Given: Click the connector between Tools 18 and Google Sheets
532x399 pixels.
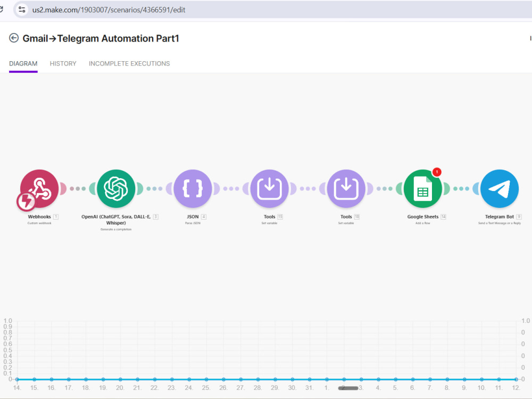Looking at the screenshot, I should 385,189.
